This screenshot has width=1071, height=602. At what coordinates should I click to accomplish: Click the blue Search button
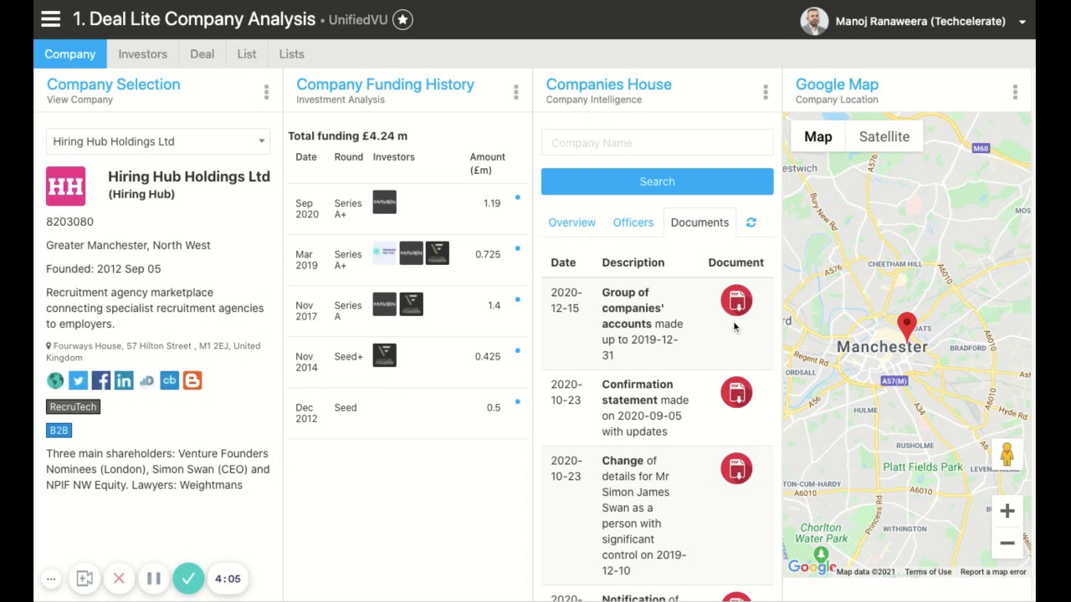pos(657,181)
